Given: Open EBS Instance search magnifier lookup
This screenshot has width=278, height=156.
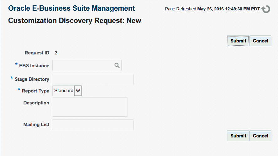Looking at the screenshot, I should tap(117, 65).
